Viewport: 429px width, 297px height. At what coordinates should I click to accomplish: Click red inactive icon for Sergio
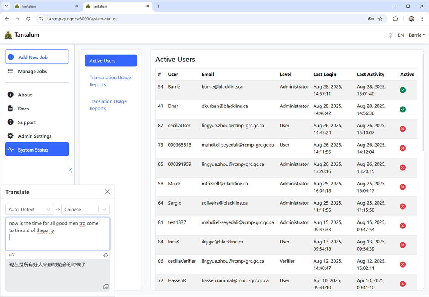pyautogui.click(x=403, y=207)
